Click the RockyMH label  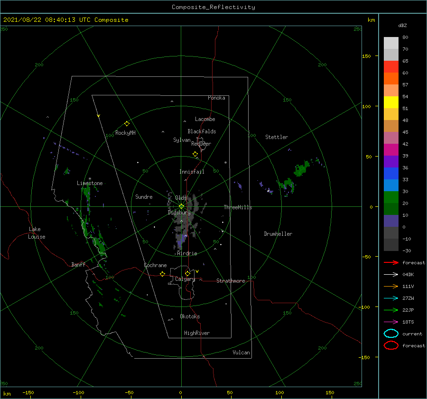pos(125,133)
